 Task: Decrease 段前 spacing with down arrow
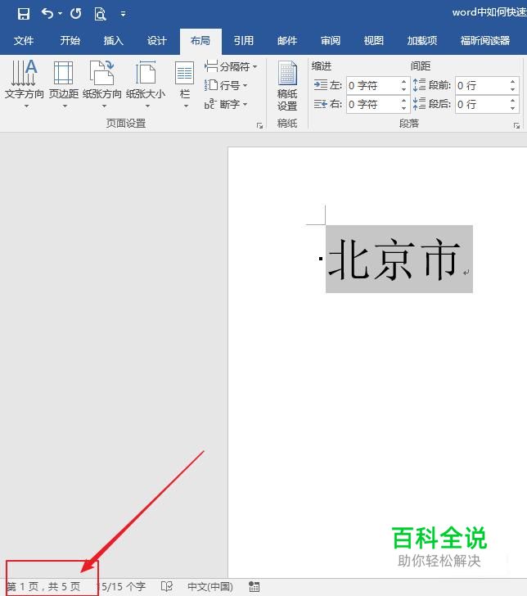coord(512,90)
